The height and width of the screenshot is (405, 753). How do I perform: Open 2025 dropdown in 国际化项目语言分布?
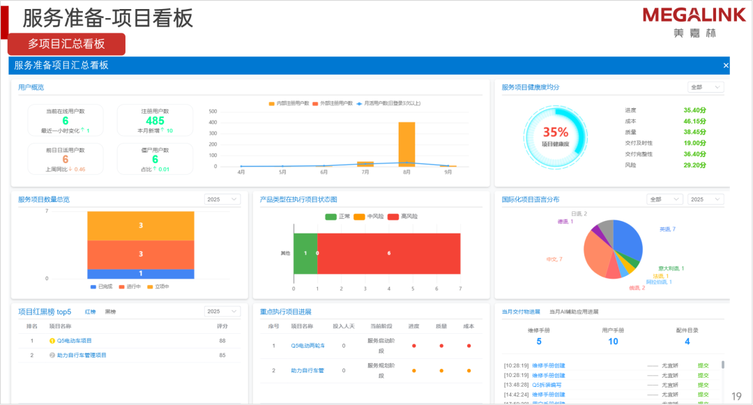point(706,199)
